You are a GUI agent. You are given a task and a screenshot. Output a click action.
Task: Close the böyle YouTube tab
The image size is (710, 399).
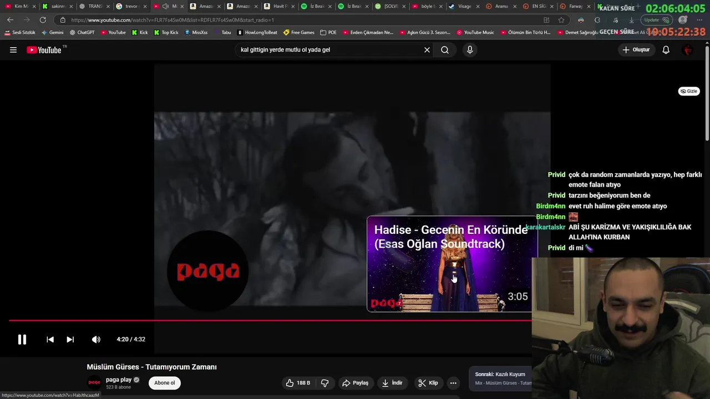(441, 7)
